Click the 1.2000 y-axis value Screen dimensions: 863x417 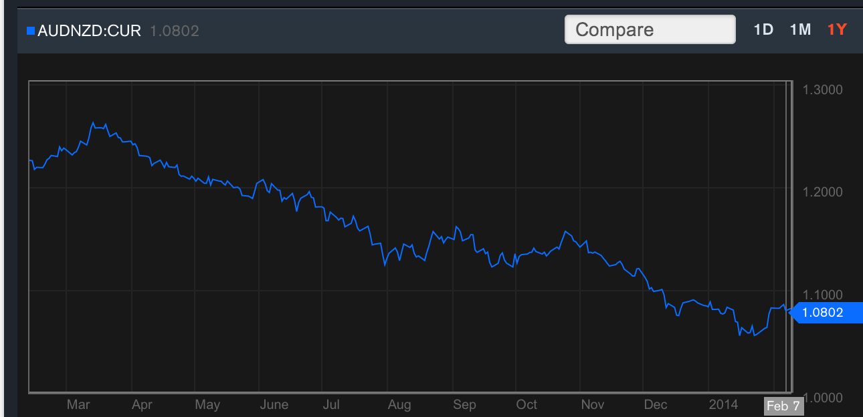[x=822, y=192]
